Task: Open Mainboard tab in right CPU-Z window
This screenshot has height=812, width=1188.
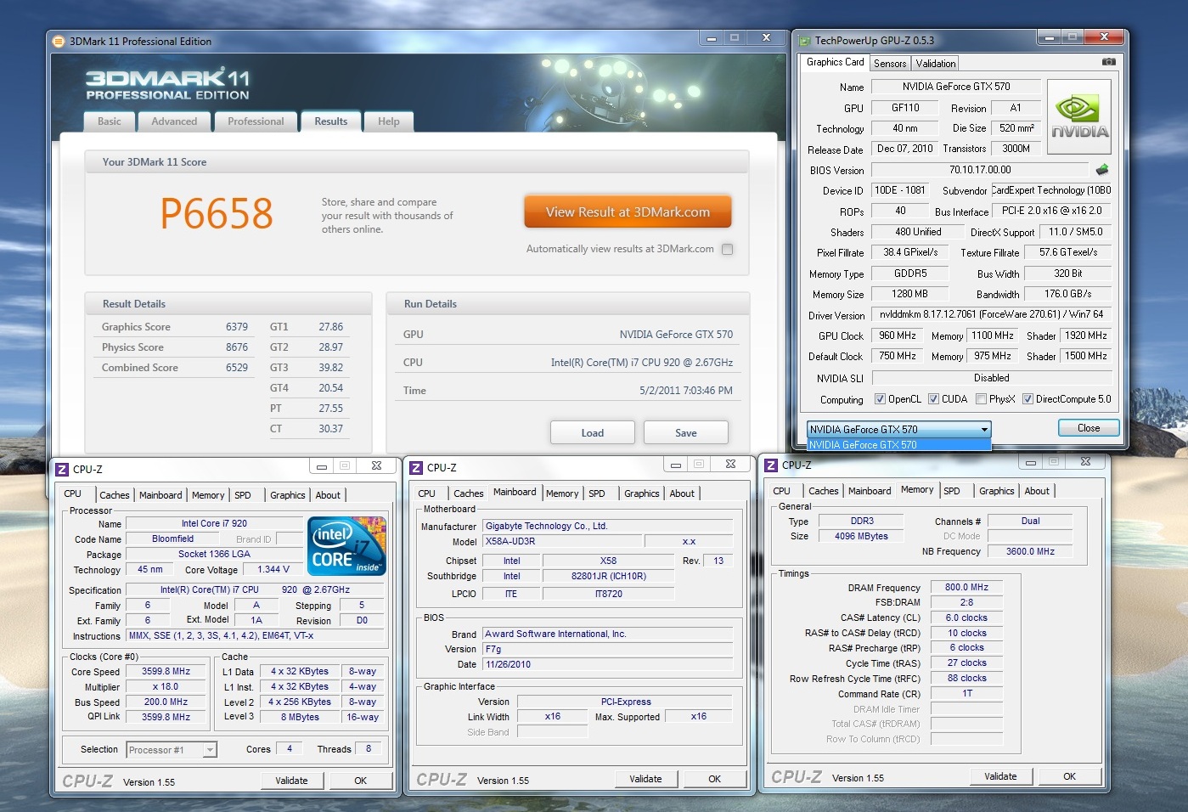Action: [x=870, y=491]
